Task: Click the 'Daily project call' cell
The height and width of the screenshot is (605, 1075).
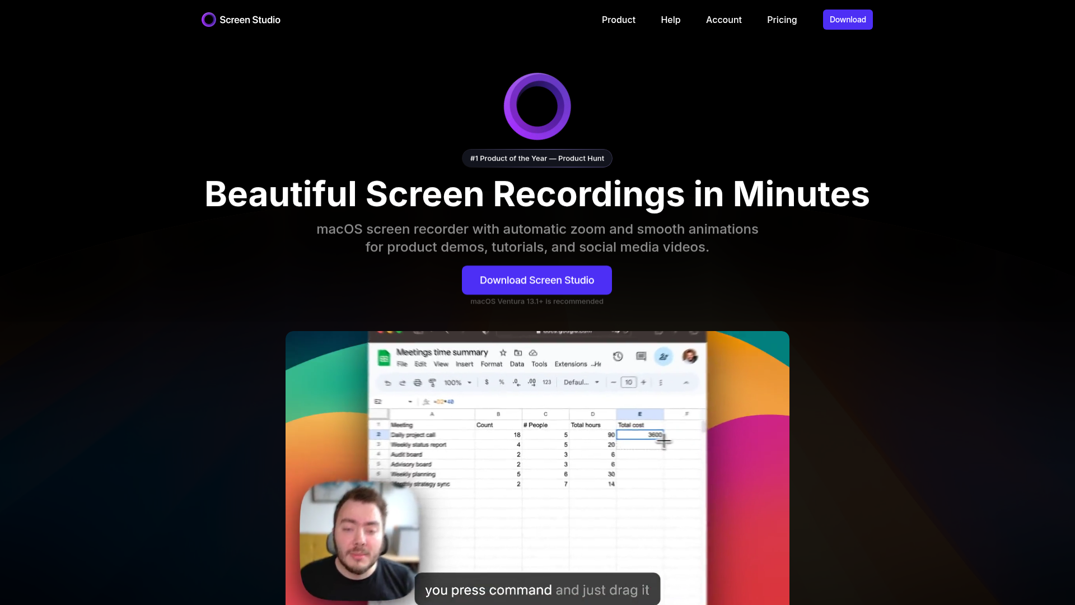Action: (x=432, y=435)
